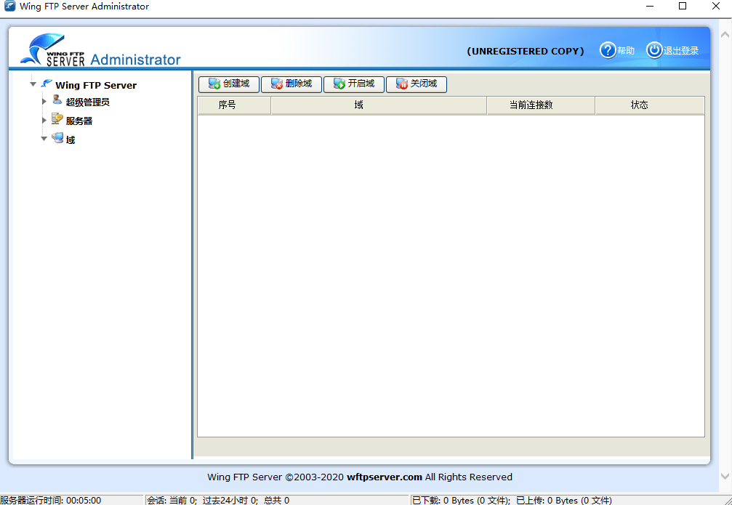Click the 关闭域 (stop domain) button
This screenshot has width=732, height=505.
pos(417,84)
